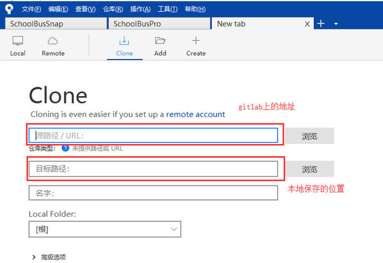Select the Clone download icon

point(124,41)
